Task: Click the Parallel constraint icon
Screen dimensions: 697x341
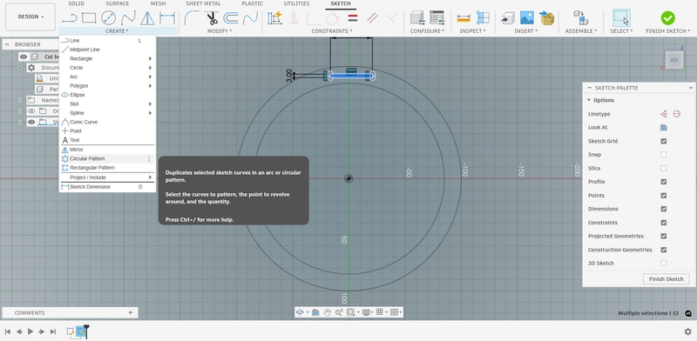Action: tap(372, 18)
